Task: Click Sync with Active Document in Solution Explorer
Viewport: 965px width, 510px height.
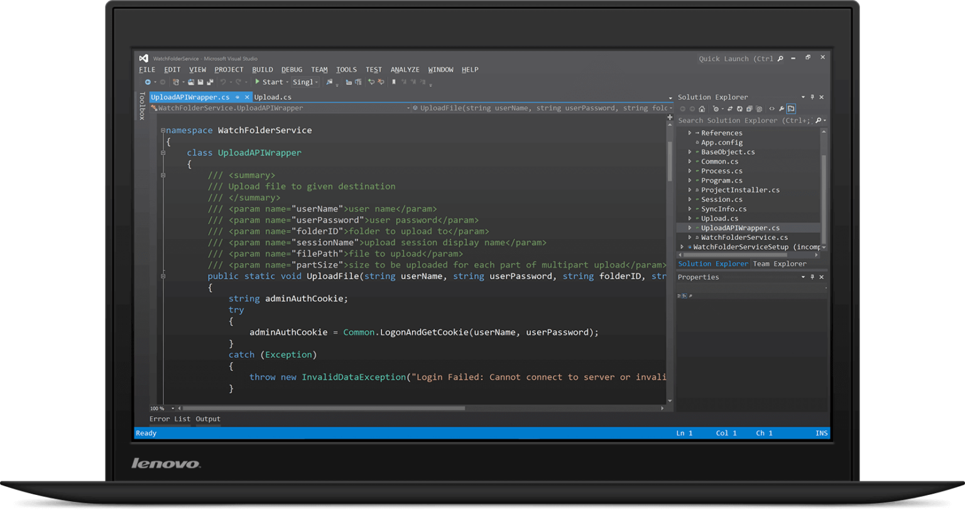Action: pyautogui.click(x=730, y=109)
